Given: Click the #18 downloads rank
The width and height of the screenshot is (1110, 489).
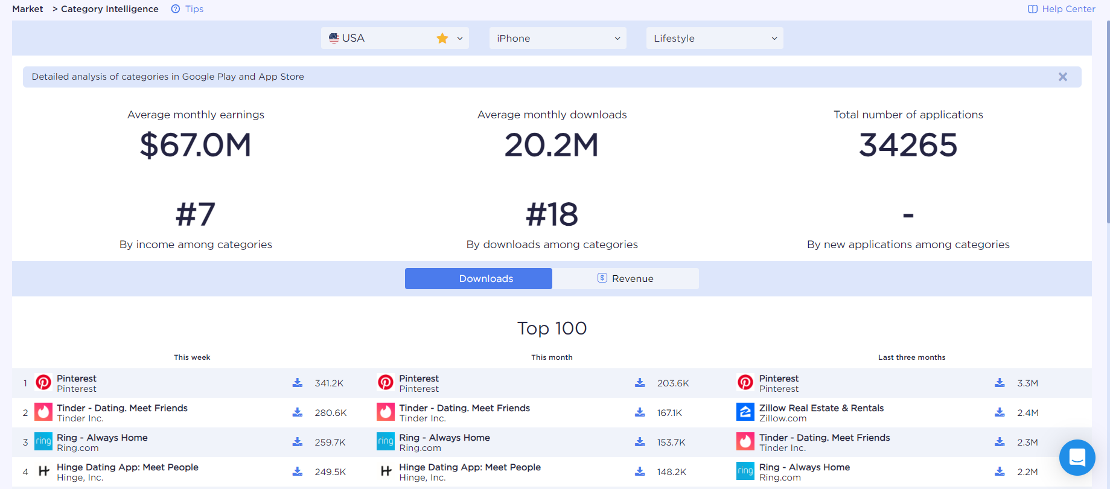Looking at the screenshot, I should 552,214.
